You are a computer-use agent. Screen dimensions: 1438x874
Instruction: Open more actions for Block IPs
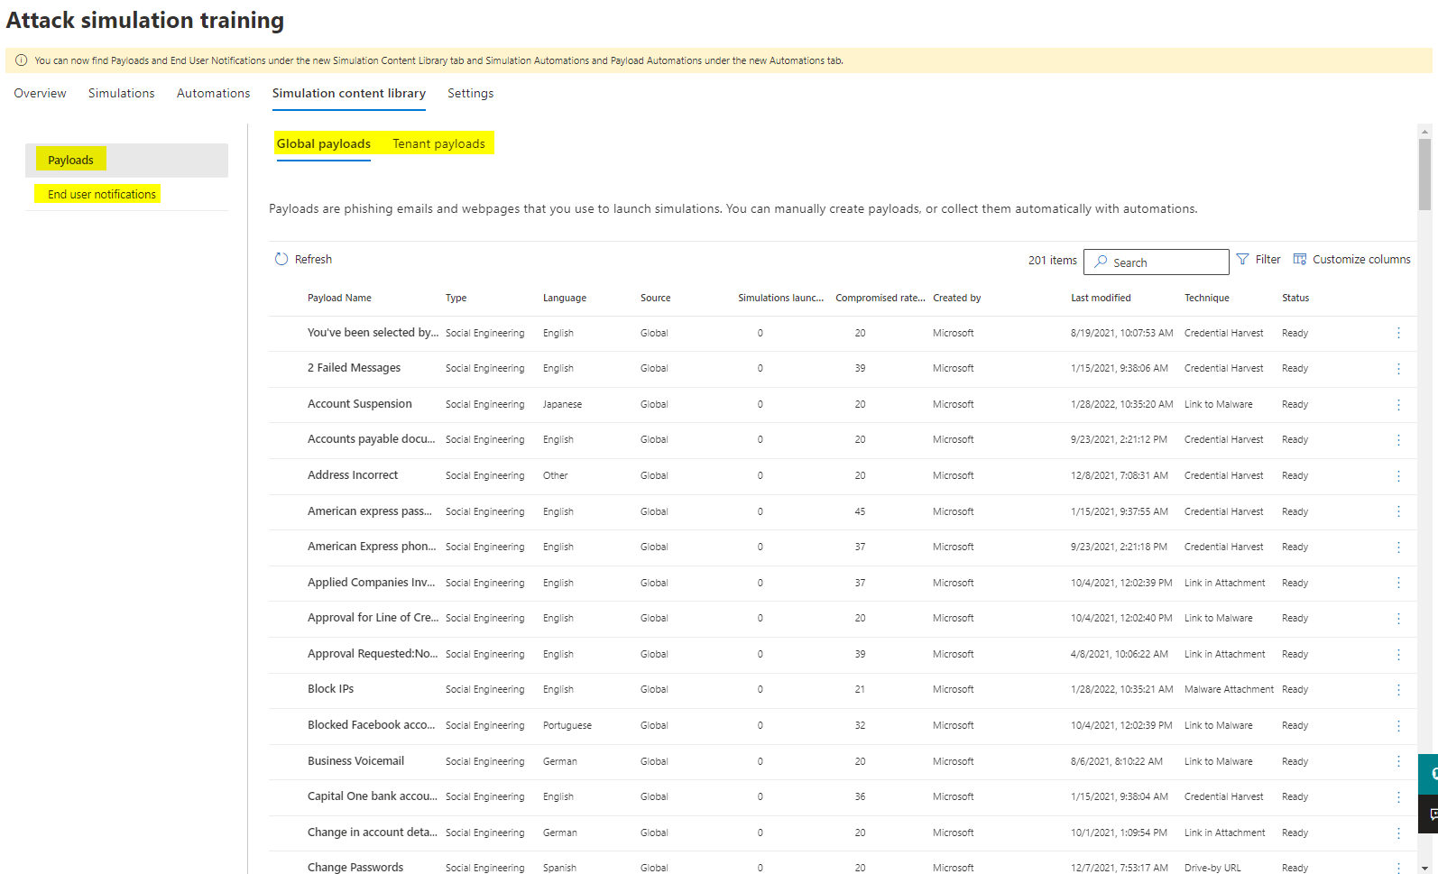point(1398,690)
